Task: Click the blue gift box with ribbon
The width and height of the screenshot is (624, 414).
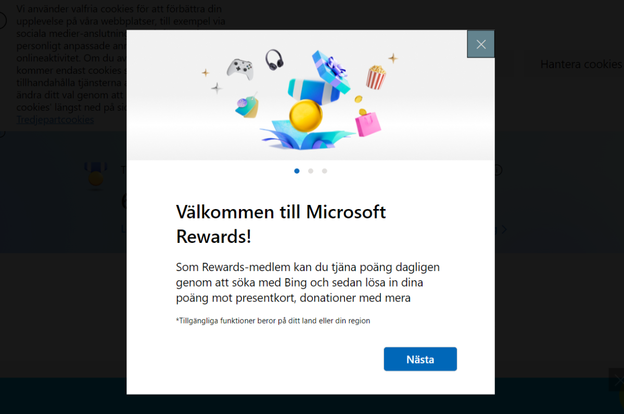Action: [331, 71]
